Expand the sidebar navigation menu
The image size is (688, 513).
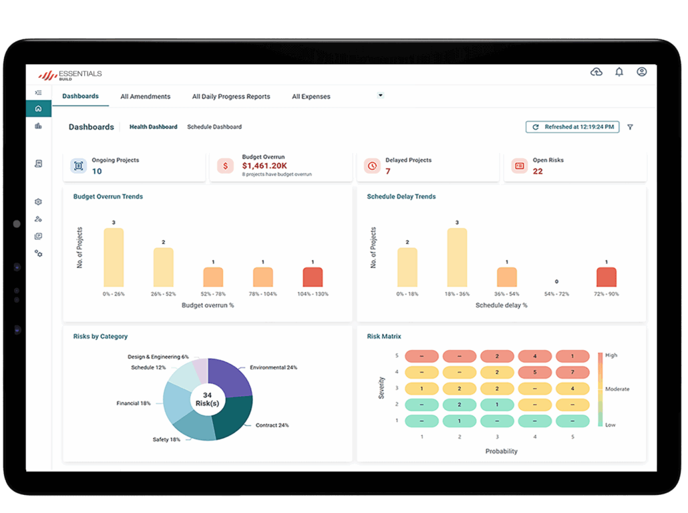(38, 92)
